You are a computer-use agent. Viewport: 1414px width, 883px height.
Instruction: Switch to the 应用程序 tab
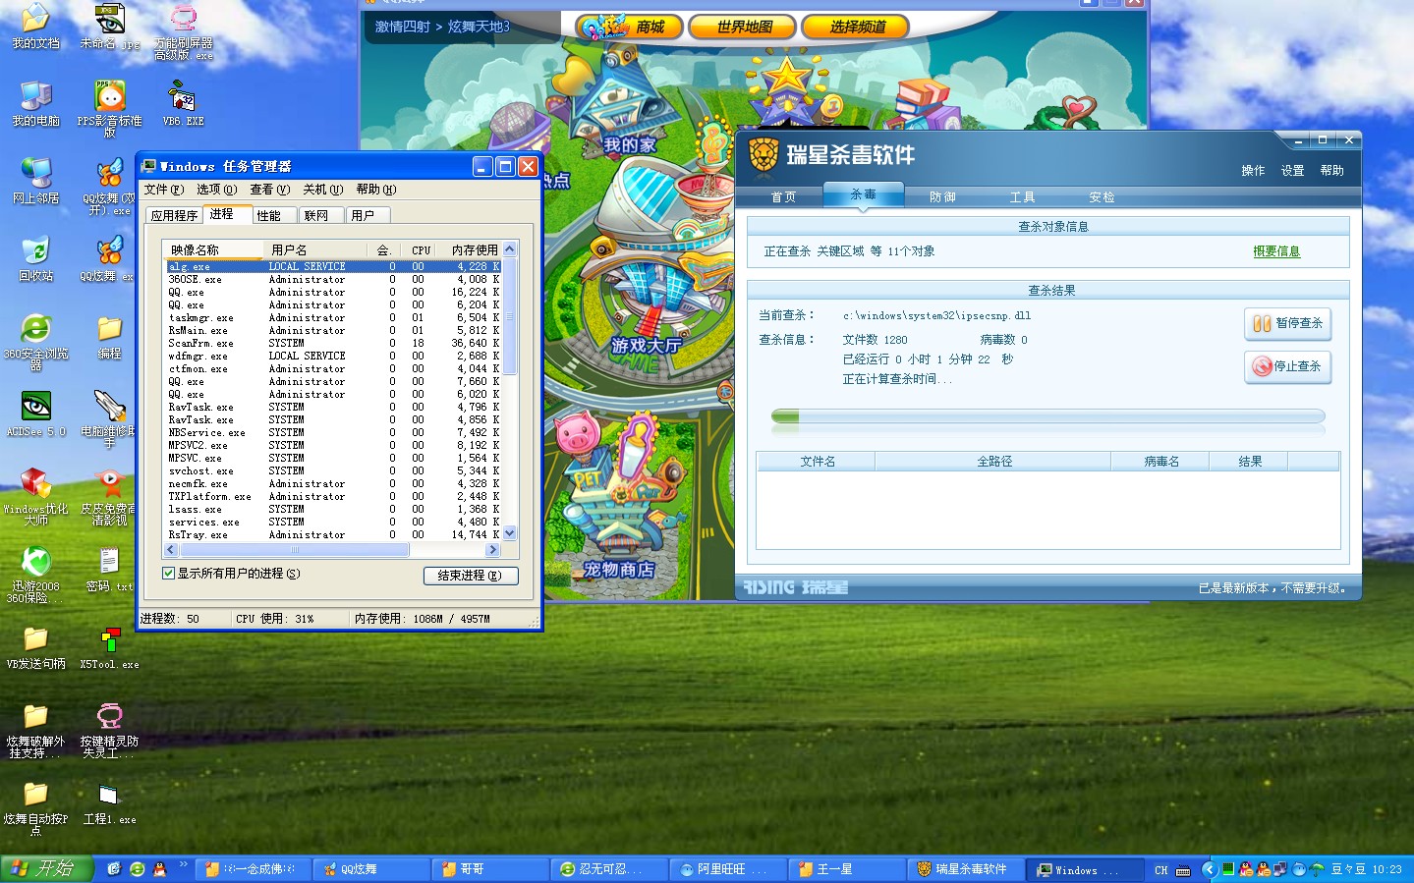(x=174, y=215)
